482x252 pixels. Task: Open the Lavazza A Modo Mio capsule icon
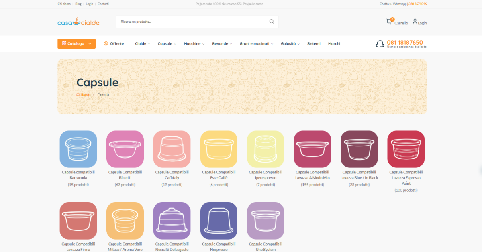pos(312,149)
